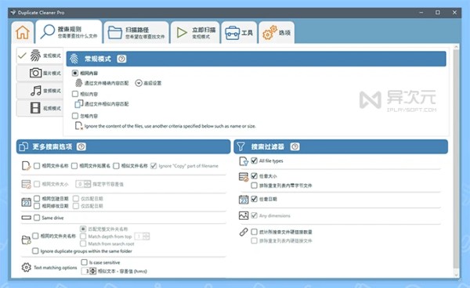Click the vertical scrollbar thumb

(x=456, y=159)
